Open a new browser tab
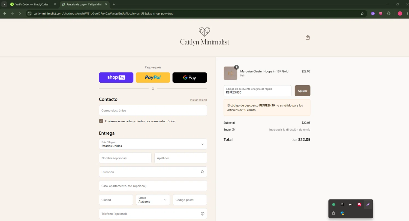The image size is (409, 221). tap(114, 4)
